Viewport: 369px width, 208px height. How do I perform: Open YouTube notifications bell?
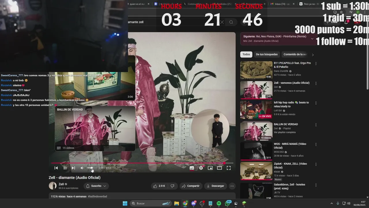347,22
